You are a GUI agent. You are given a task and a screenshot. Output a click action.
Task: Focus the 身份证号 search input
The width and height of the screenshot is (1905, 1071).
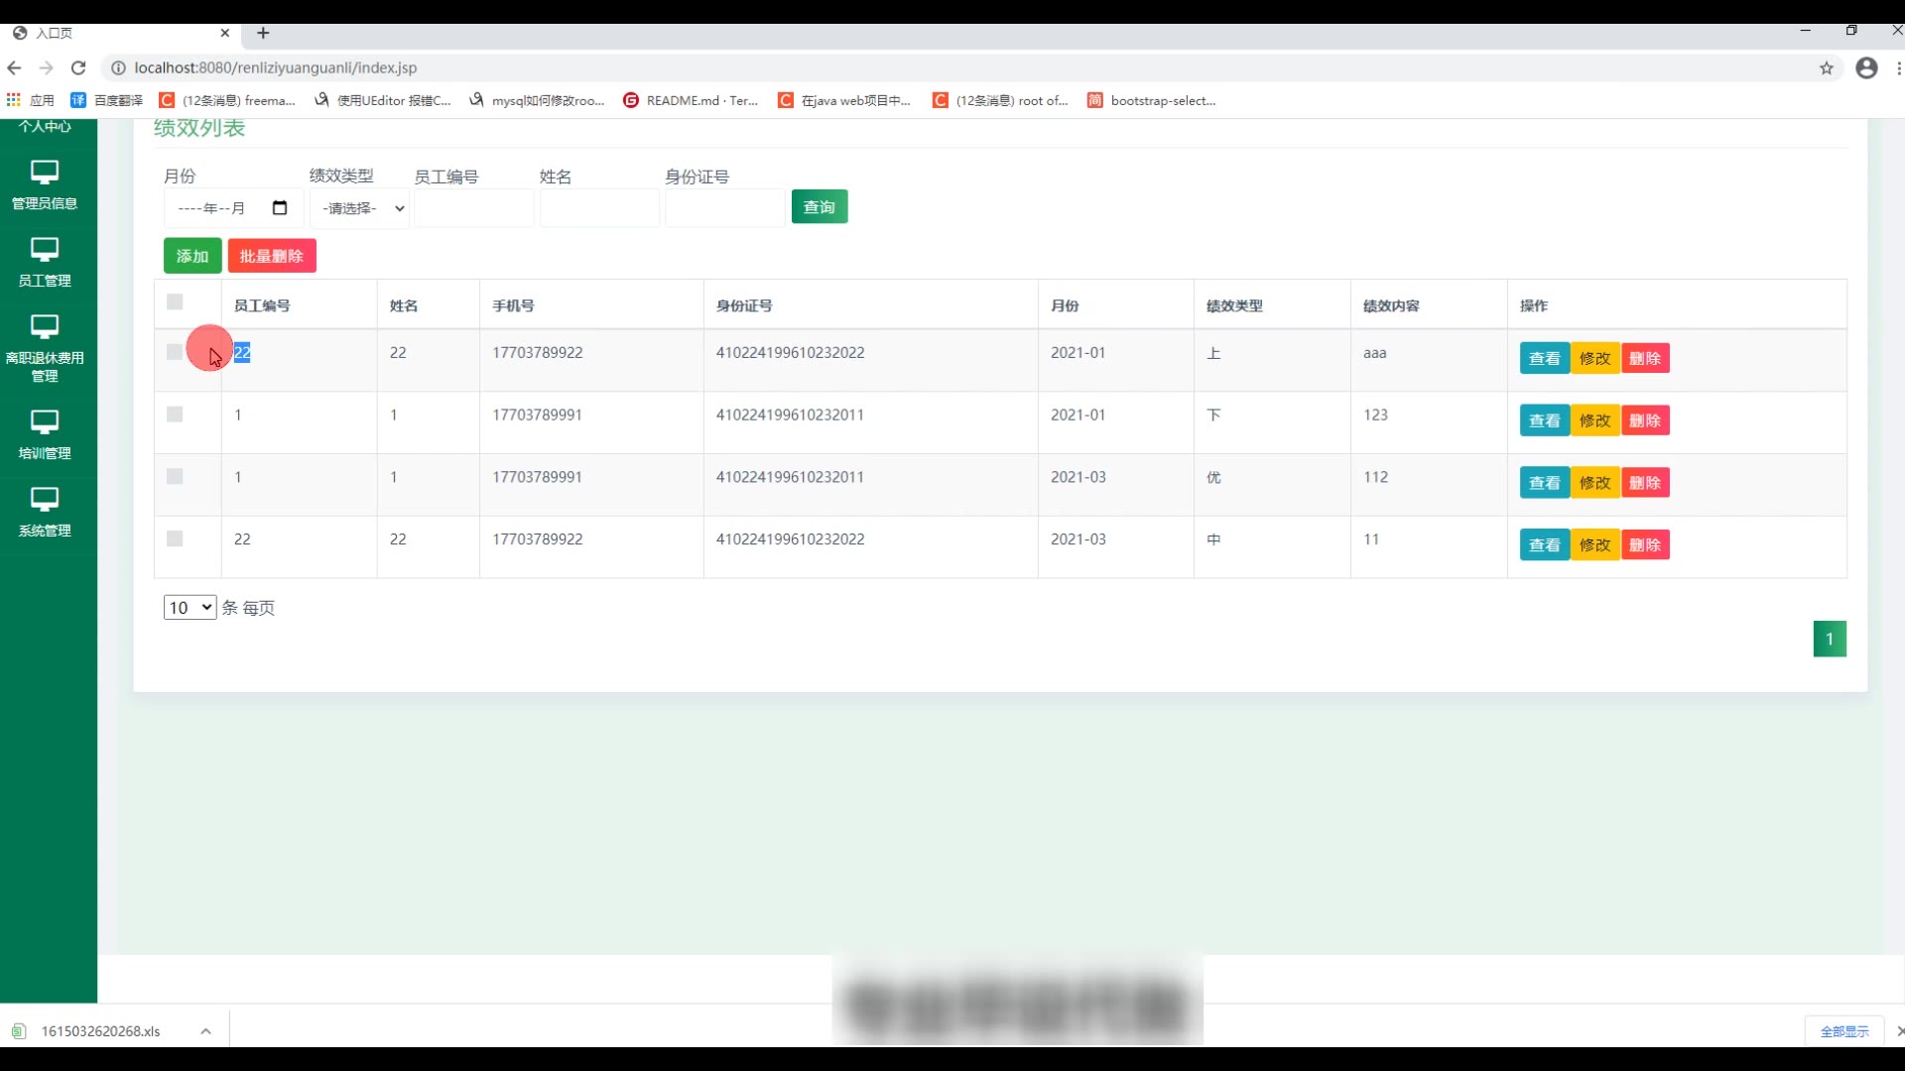click(724, 208)
